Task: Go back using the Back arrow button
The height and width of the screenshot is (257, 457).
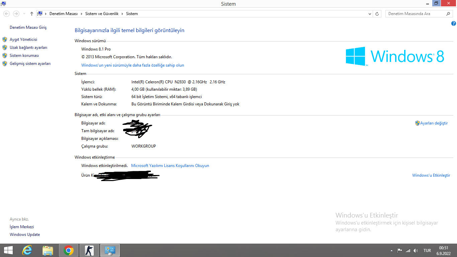Action: [7, 14]
